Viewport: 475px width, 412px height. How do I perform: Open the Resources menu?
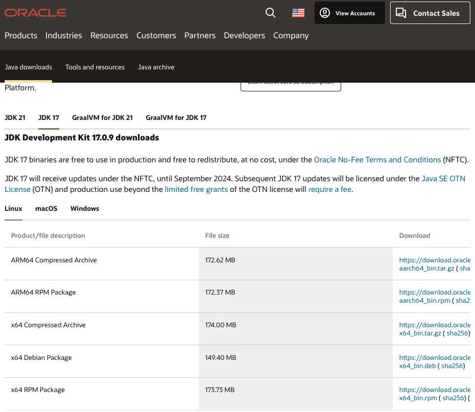(109, 35)
